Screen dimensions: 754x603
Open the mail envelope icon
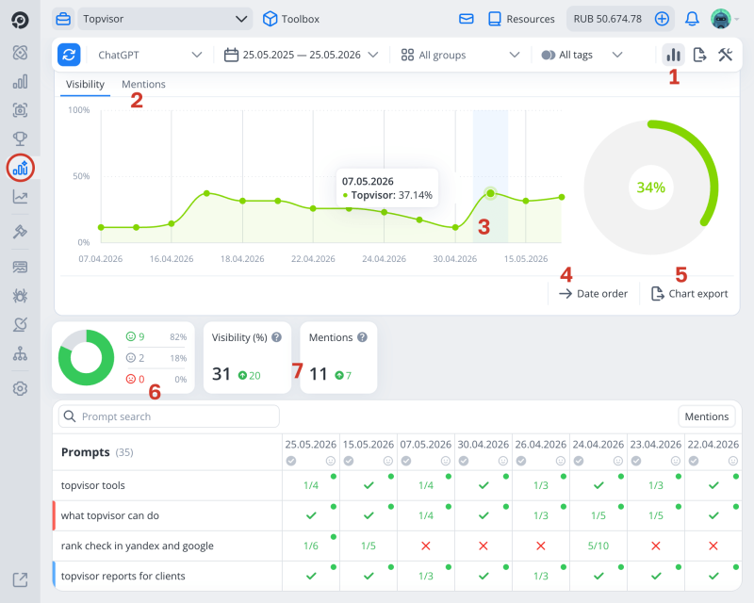click(x=466, y=19)
